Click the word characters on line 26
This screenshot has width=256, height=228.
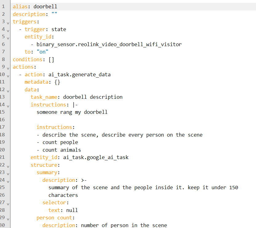[63, 195]
